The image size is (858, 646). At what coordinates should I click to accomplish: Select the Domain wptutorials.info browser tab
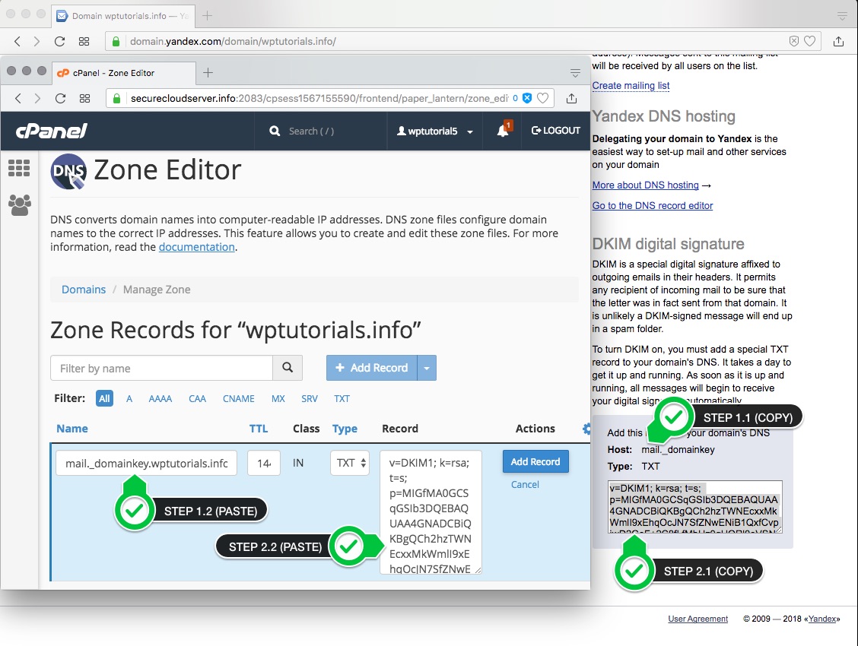click(123, 16)
